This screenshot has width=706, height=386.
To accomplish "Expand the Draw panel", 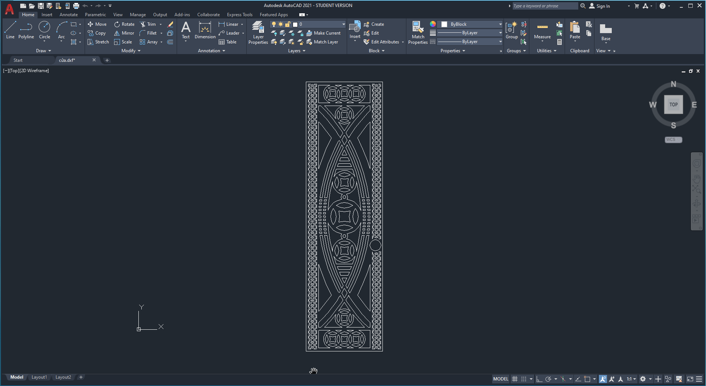I will coord(43,51).
